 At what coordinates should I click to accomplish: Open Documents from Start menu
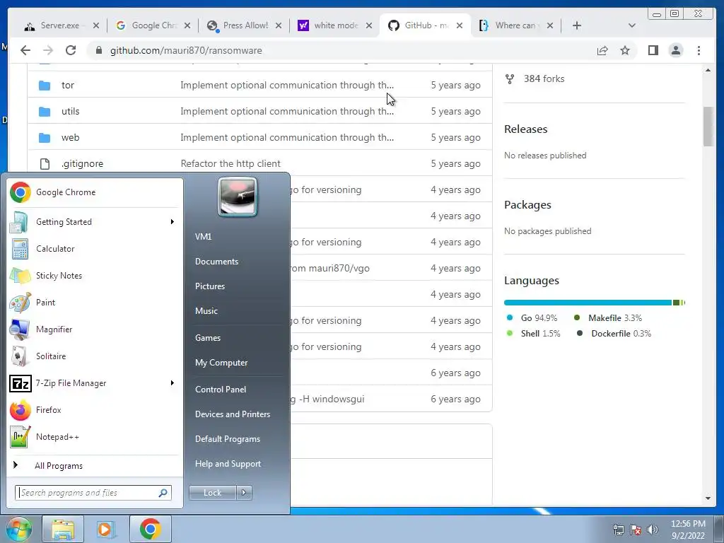216,262
